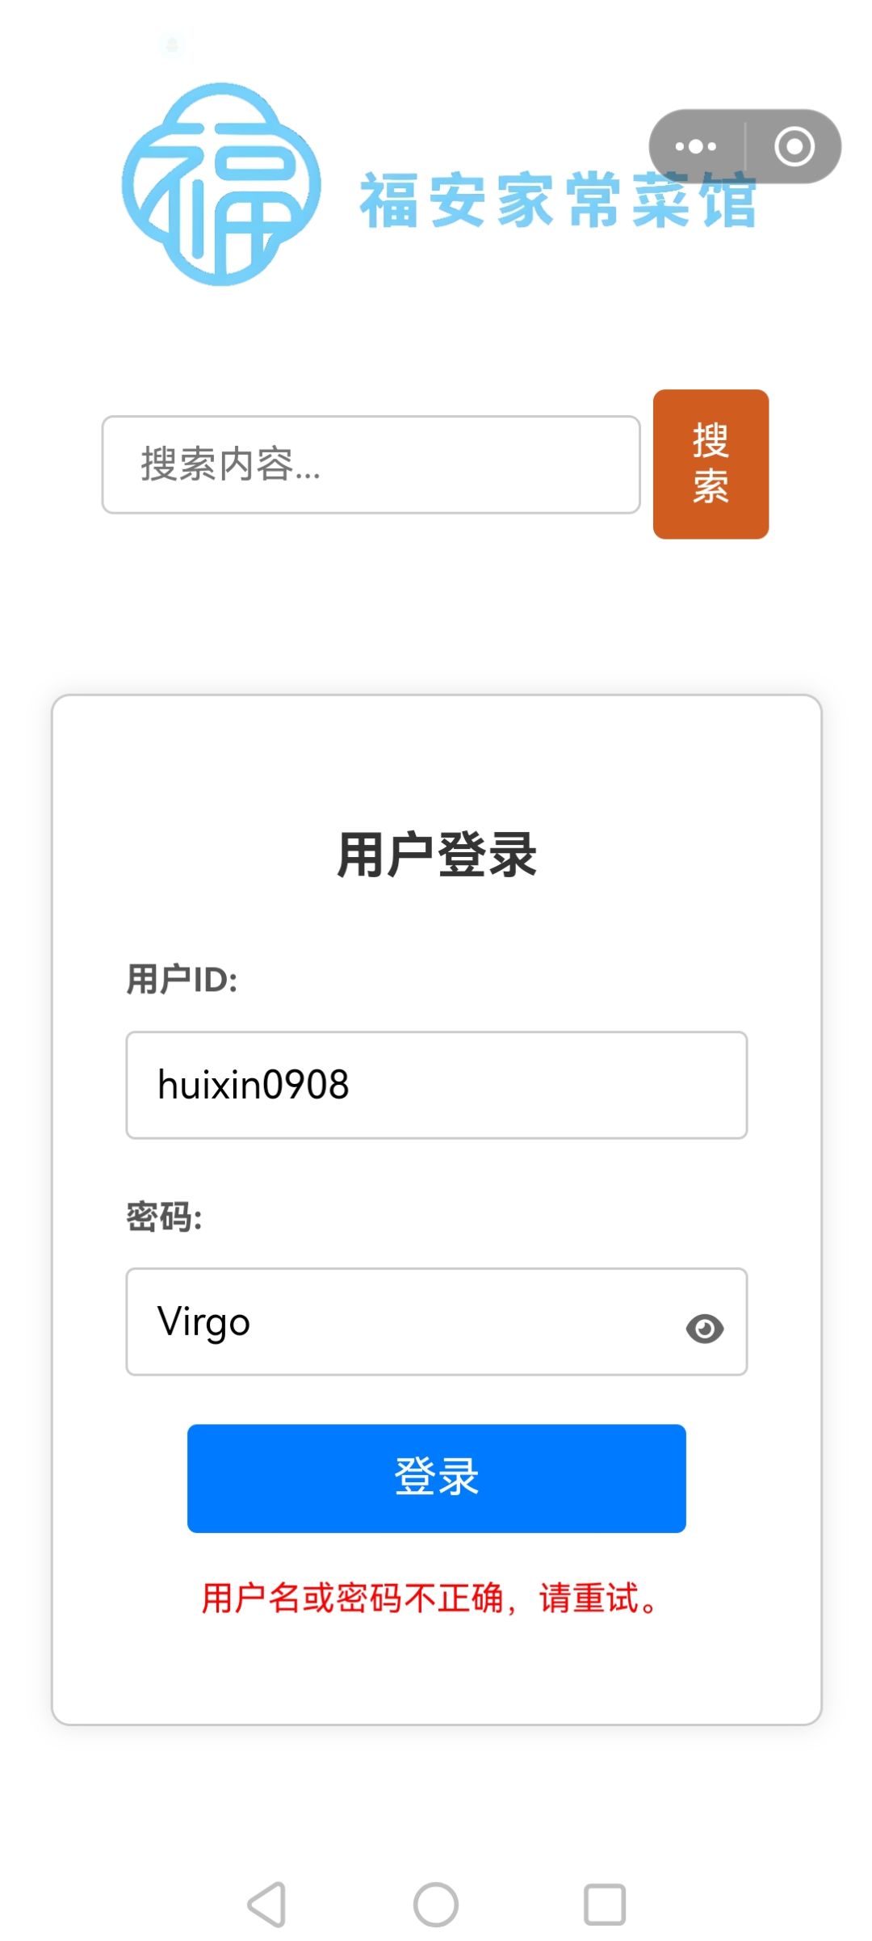Click the 用户ID: label
This screenshot has height=1941, width=872.
click(182, 979)
